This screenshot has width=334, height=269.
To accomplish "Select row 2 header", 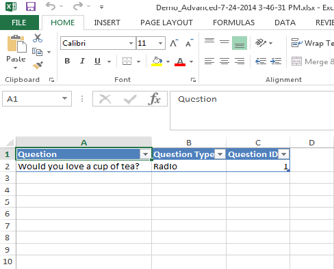I will 8,167.
